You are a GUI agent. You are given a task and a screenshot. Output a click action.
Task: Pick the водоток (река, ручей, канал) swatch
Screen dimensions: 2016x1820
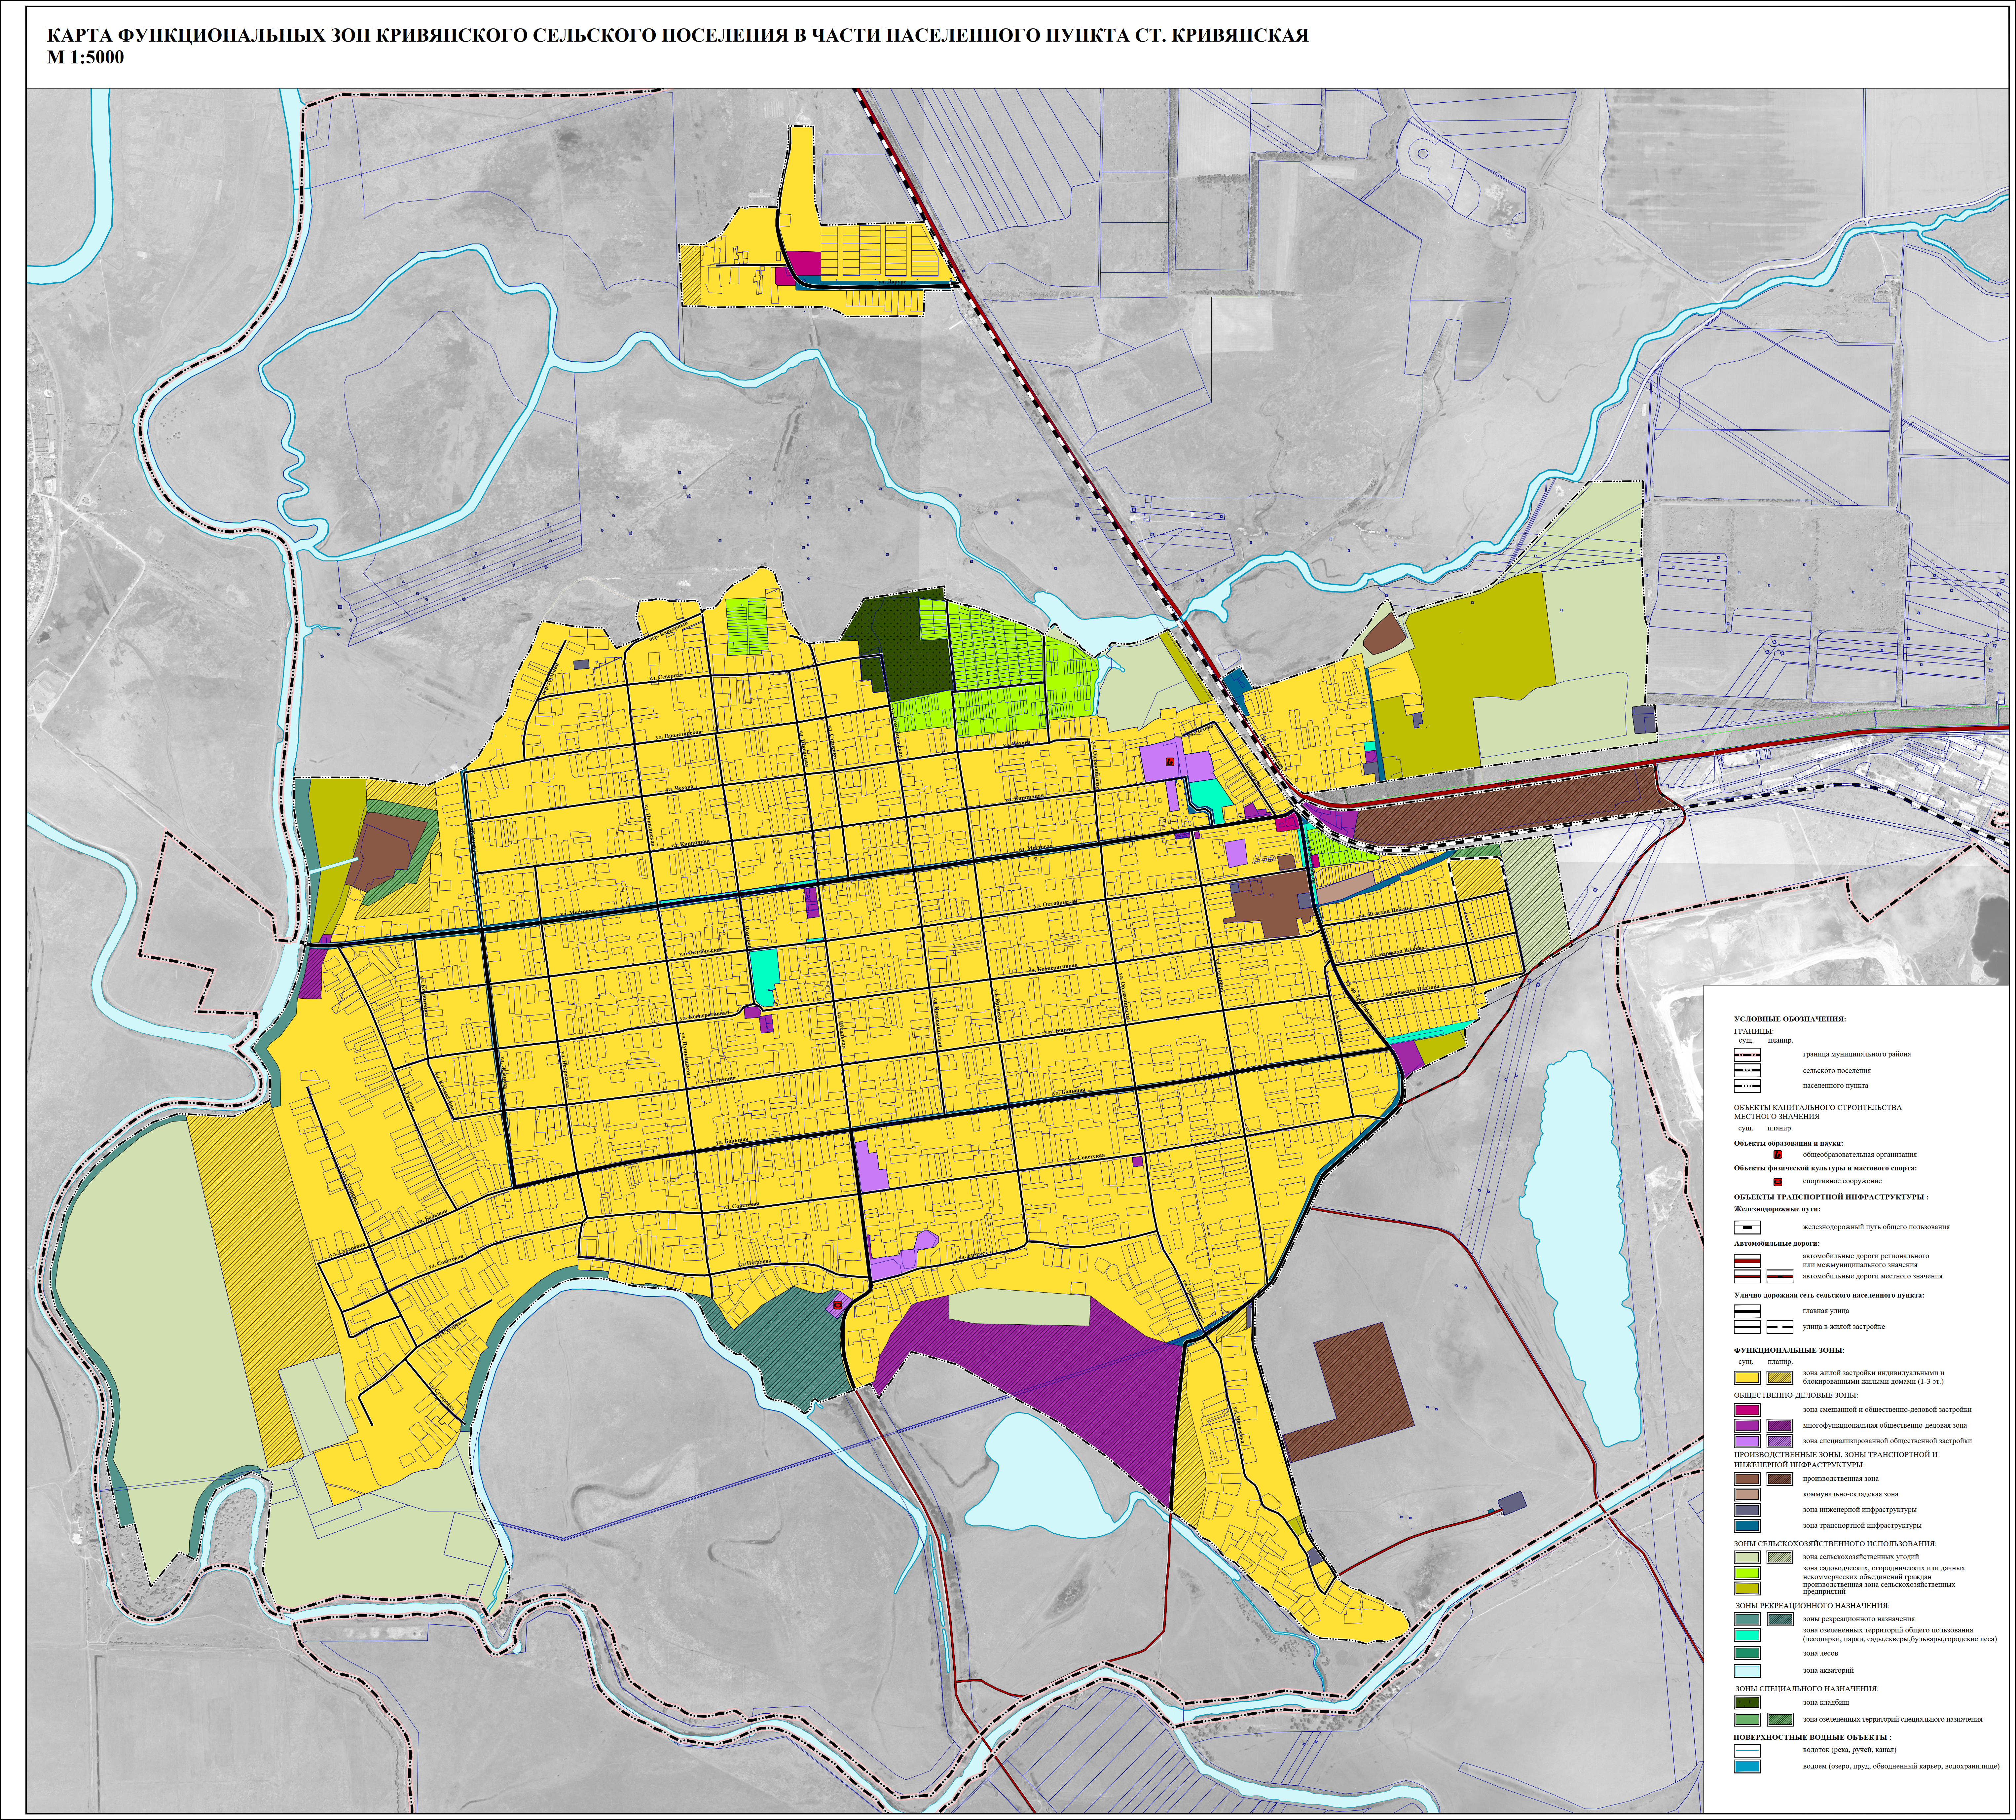[x=1747, y=1751]
